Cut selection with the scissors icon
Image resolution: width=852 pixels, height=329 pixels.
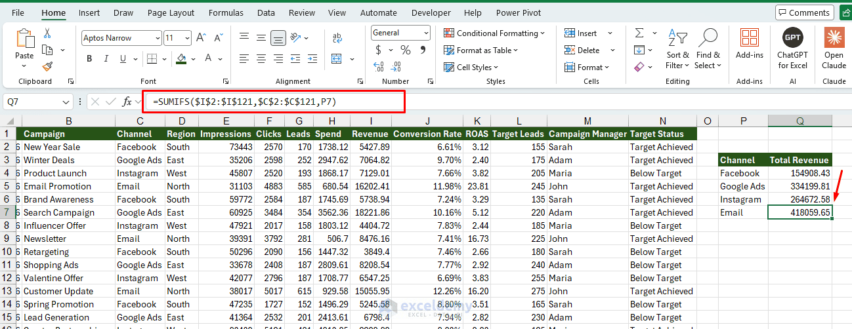[x=47, y=33]
